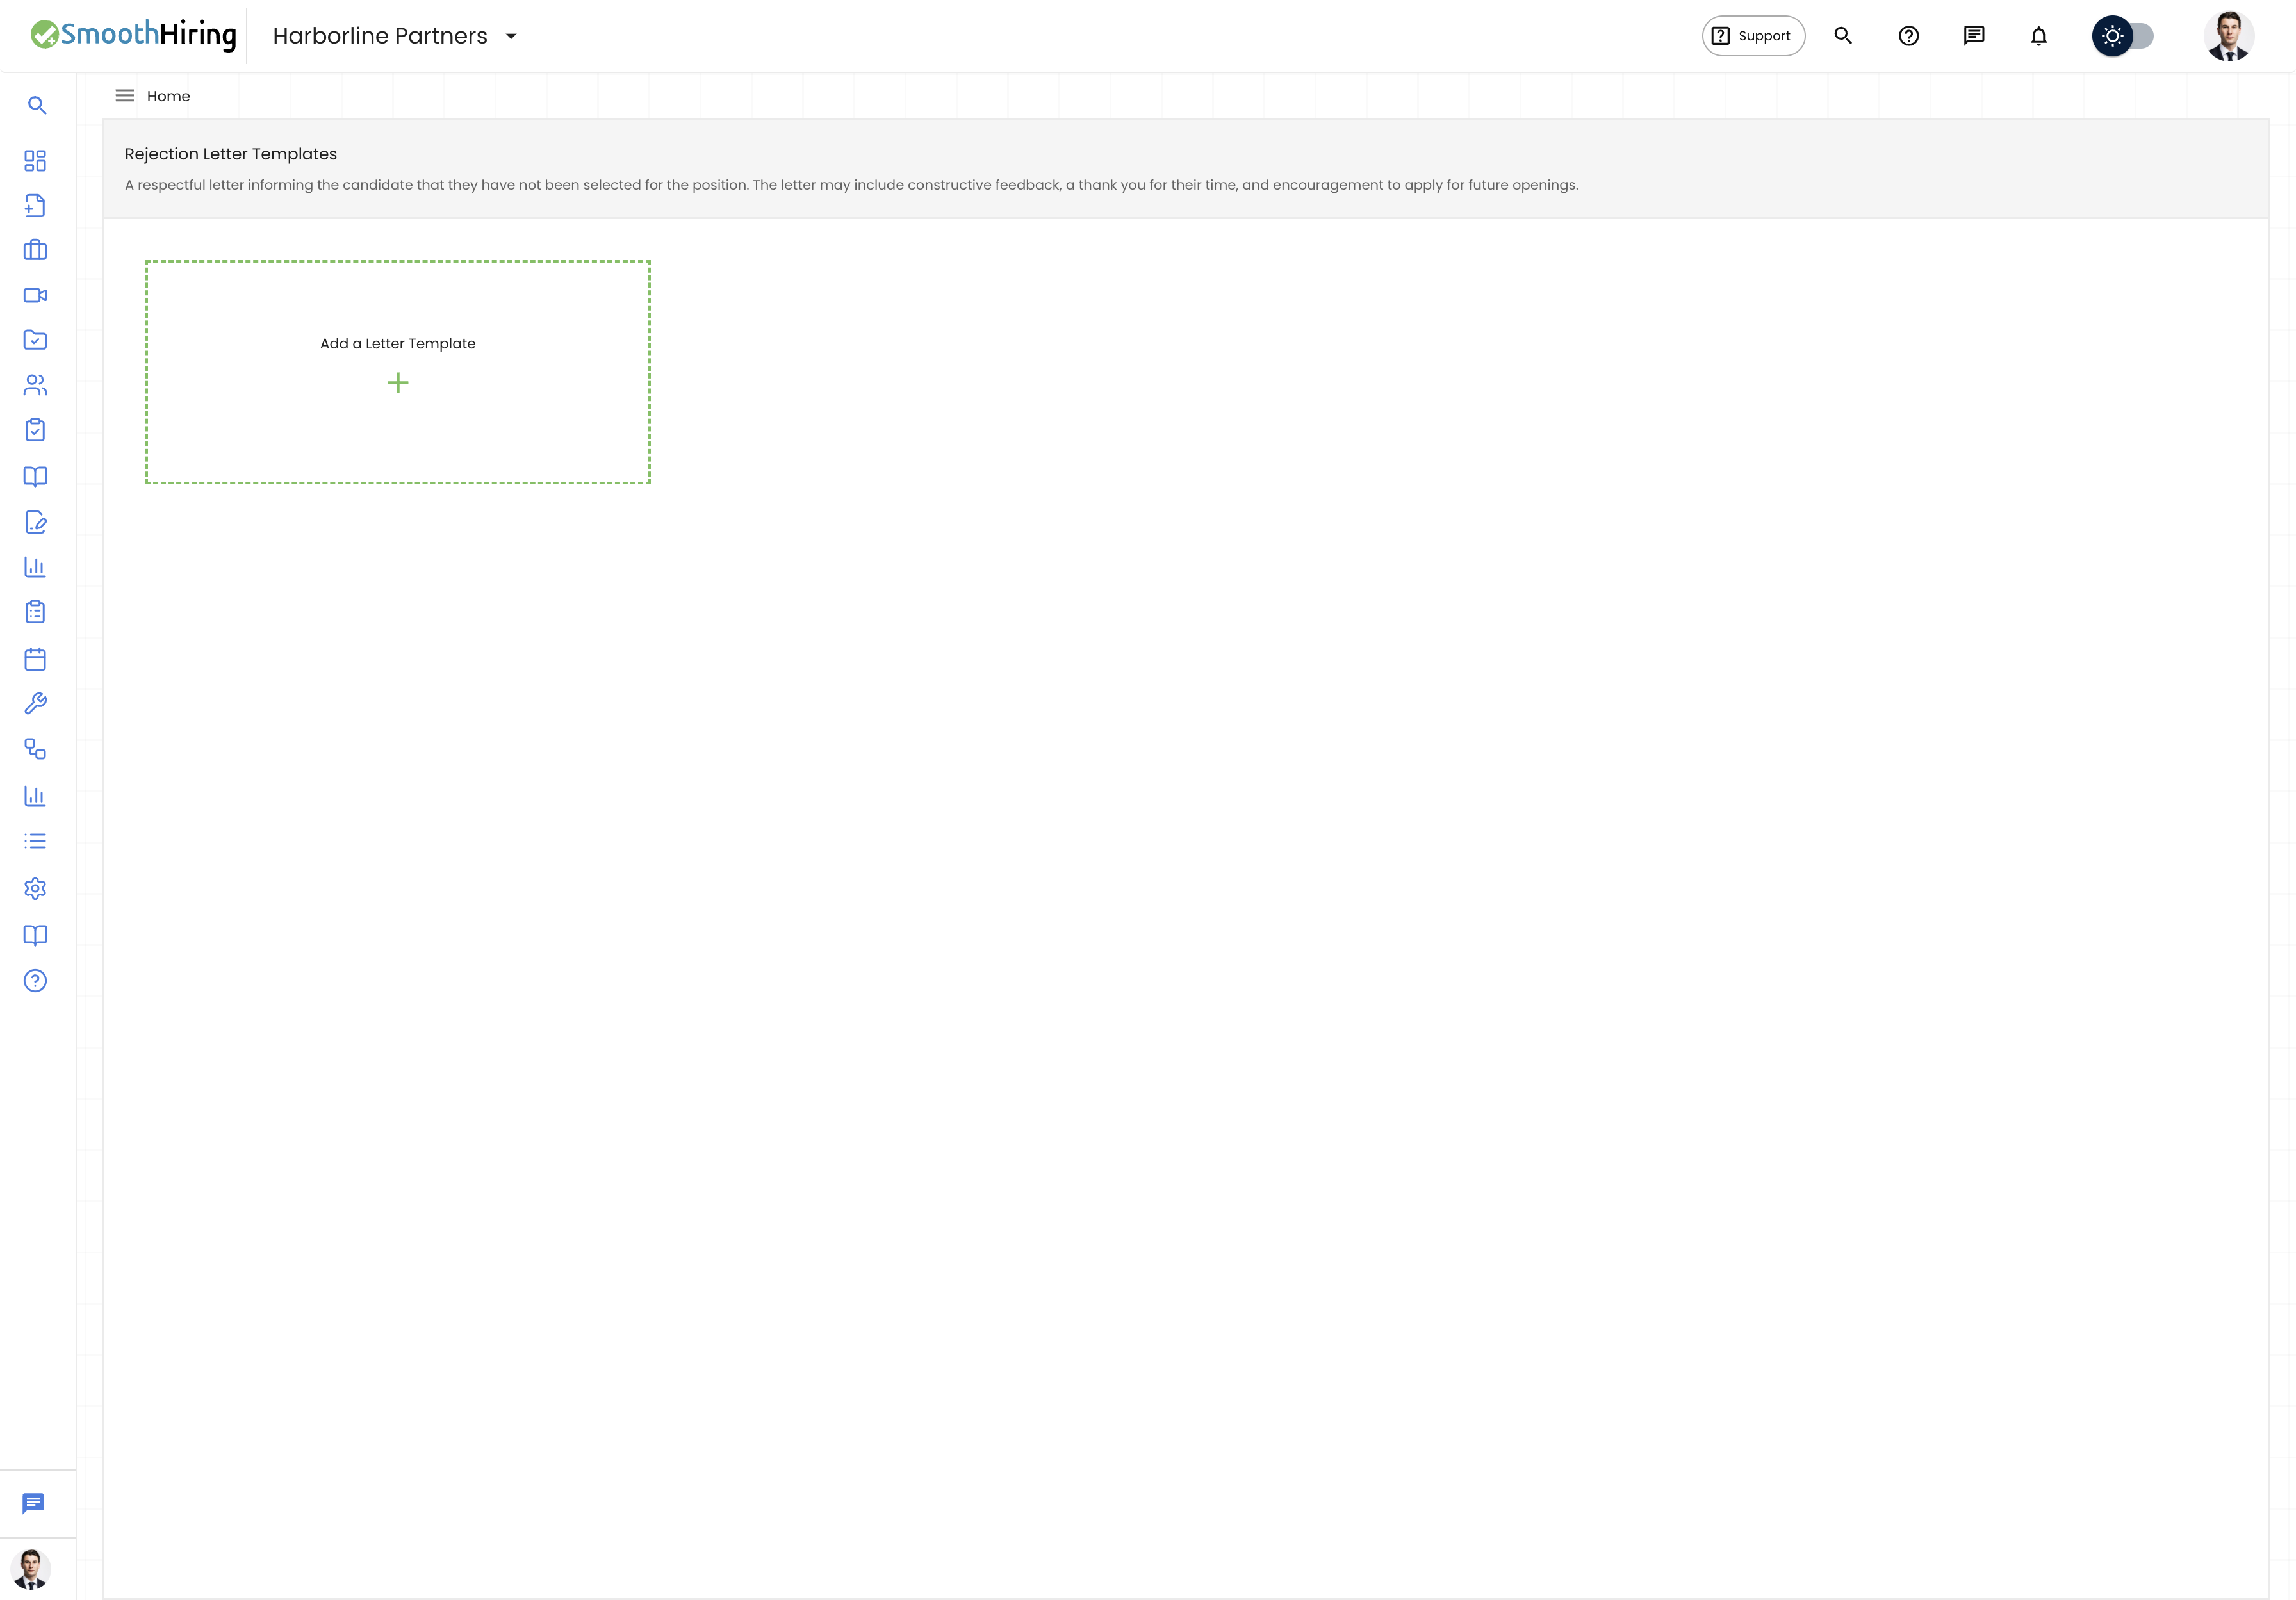
Task: Go to Home breadcrumb
Action: pyautogui.click(x=168, y=96)
